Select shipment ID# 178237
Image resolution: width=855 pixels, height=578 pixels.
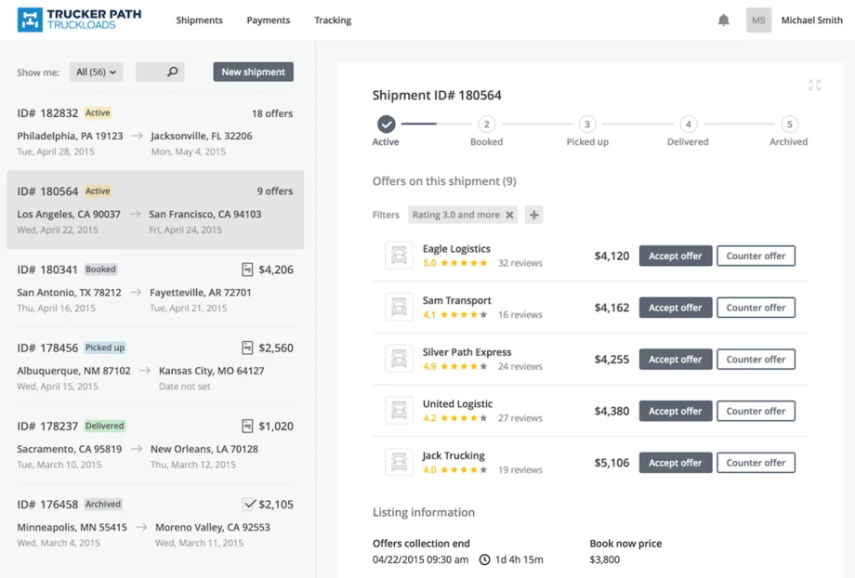click(x=155, y=445)
